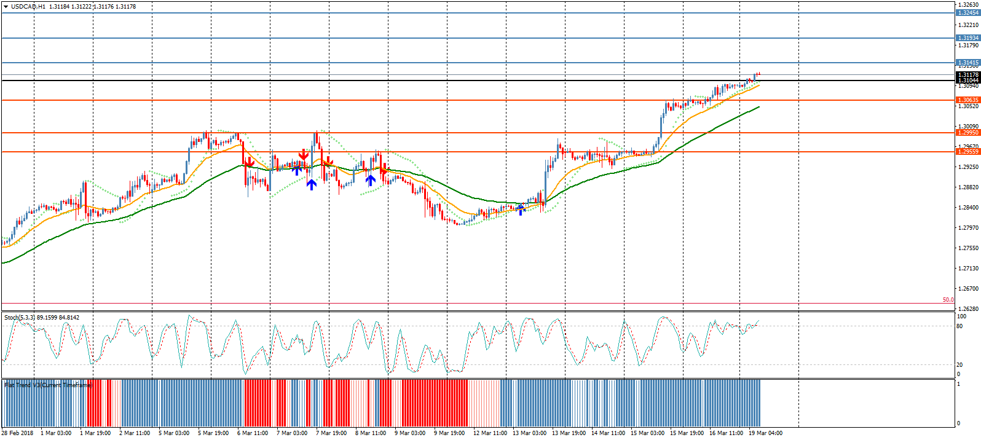Click the Flat Trend V3 indicator label
This screenshot has width=981, height=440.
point(47,385)
